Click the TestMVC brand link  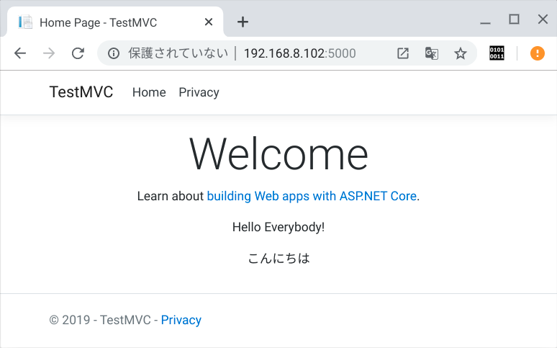[x=81, y=92]
